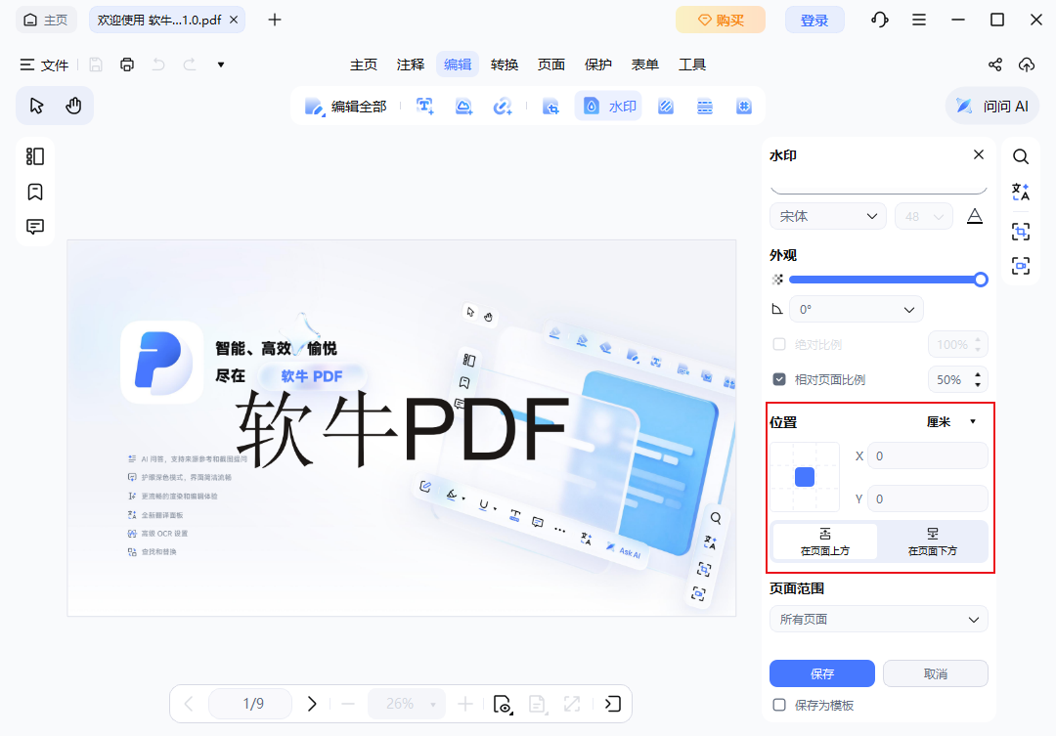This screenshot has height=736, width=1056.
Task: Open the search magnifier in right sidebar
Action: click(x=1021, y=157)
